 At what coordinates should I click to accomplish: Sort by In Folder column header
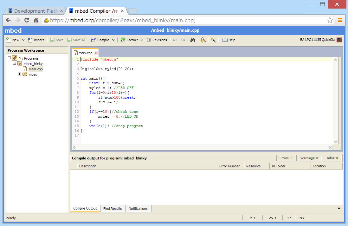290,166
